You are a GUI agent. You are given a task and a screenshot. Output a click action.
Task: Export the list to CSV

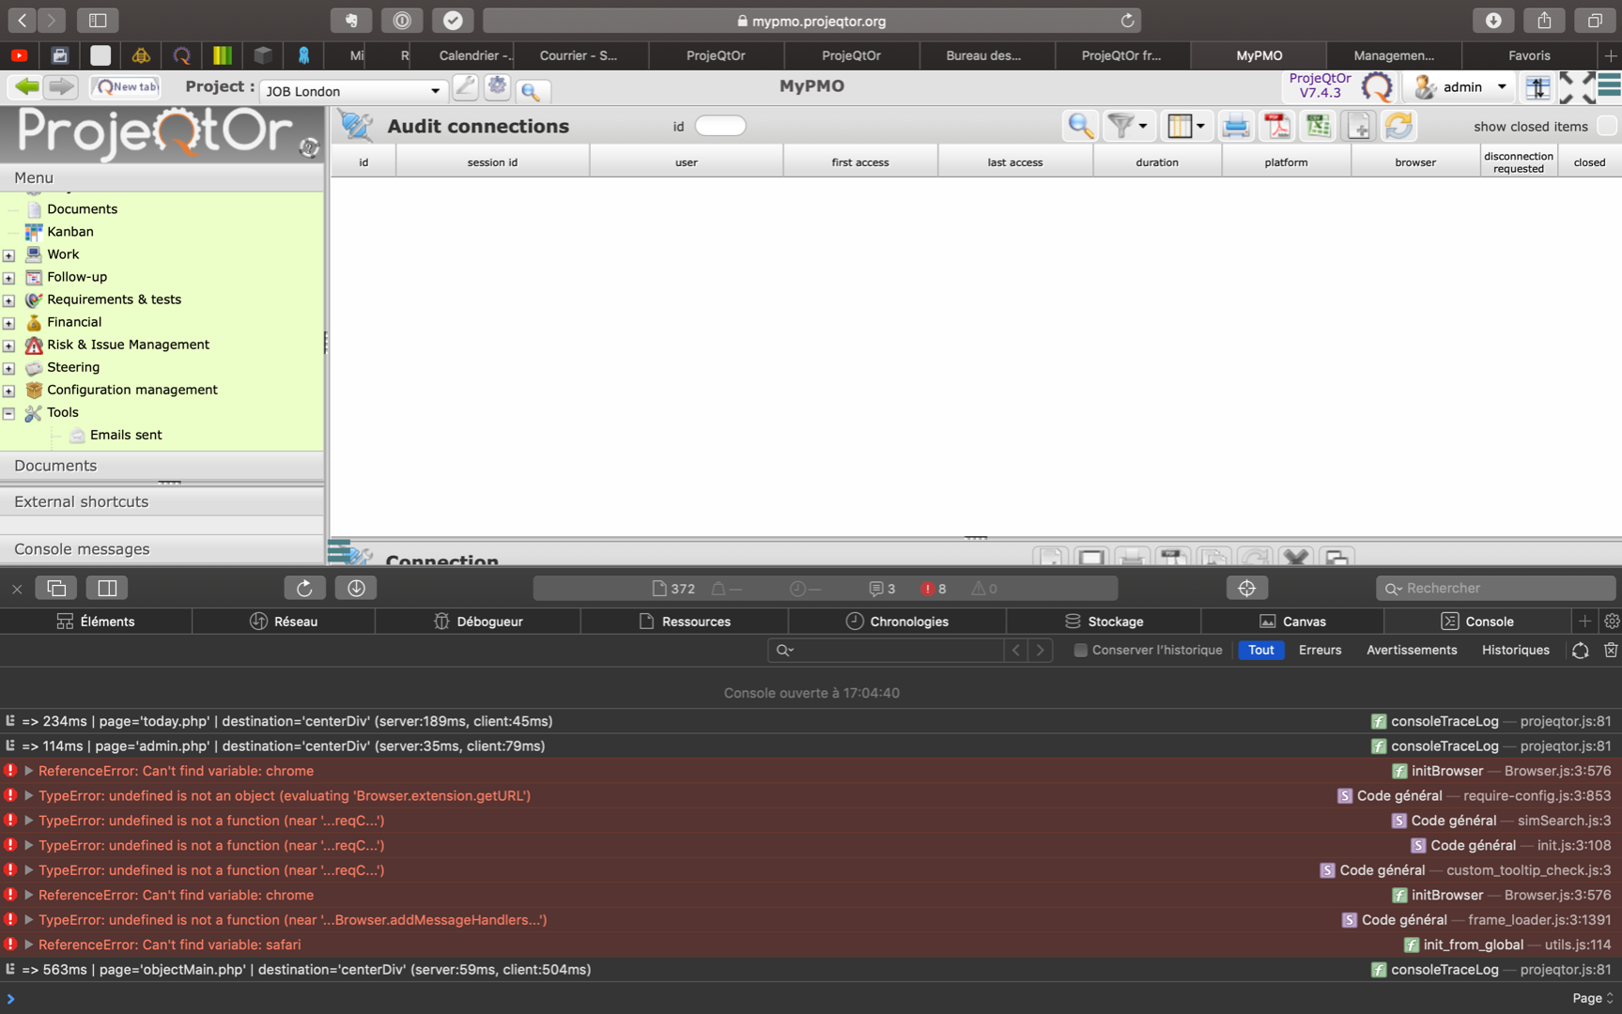(x=1318, y=126)
